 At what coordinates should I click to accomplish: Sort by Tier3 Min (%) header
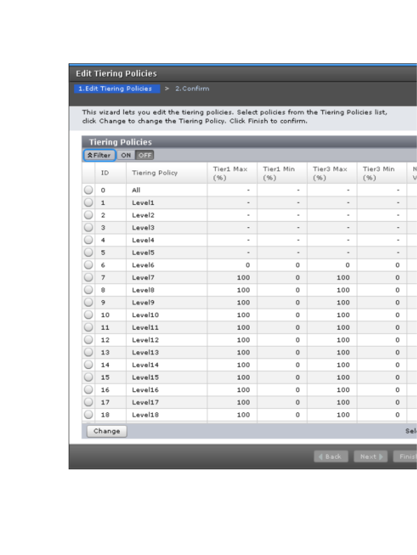click(382, 173)
